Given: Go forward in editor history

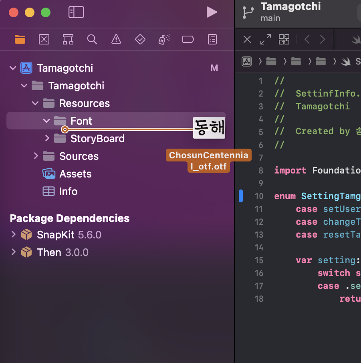Looking at the screenshot, I should click(322, 39).
